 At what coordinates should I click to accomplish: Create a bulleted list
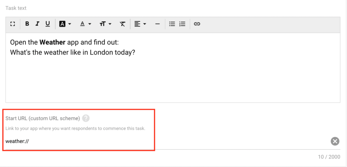point(172,24)
